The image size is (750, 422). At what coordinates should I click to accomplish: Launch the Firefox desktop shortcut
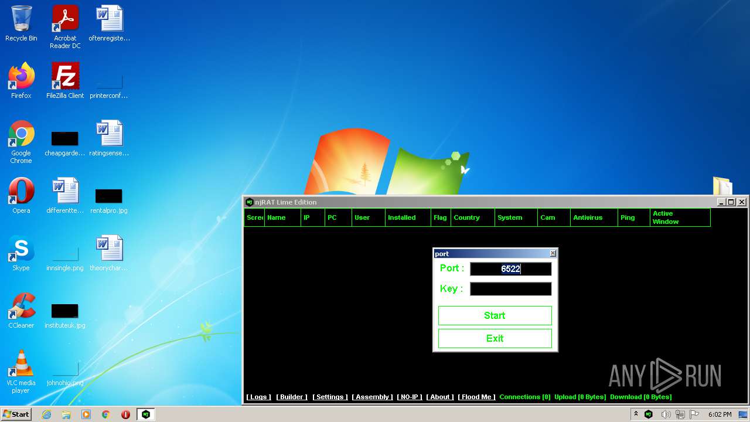[x=21, y=81]
